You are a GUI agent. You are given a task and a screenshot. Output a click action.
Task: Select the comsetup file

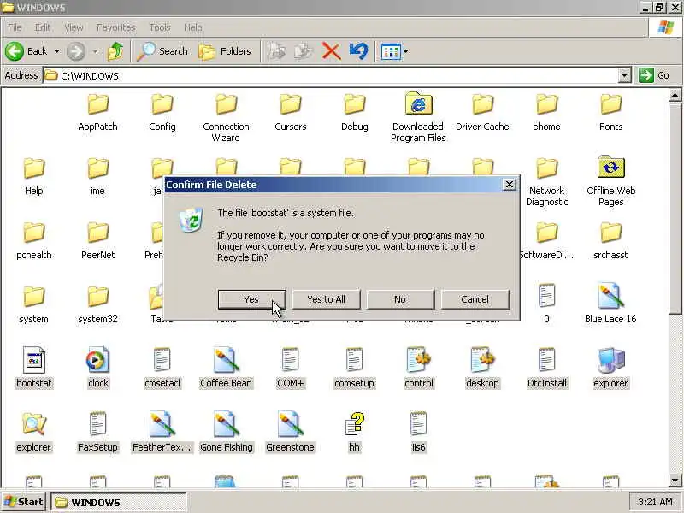click(x=354, y=368)
